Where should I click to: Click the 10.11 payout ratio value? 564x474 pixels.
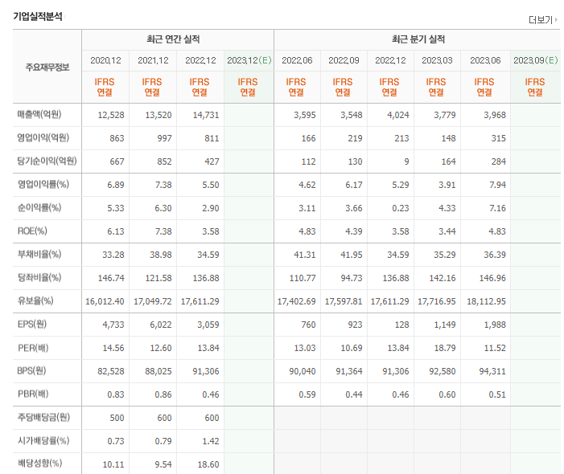pyautogui.click(x=113, y=464)
